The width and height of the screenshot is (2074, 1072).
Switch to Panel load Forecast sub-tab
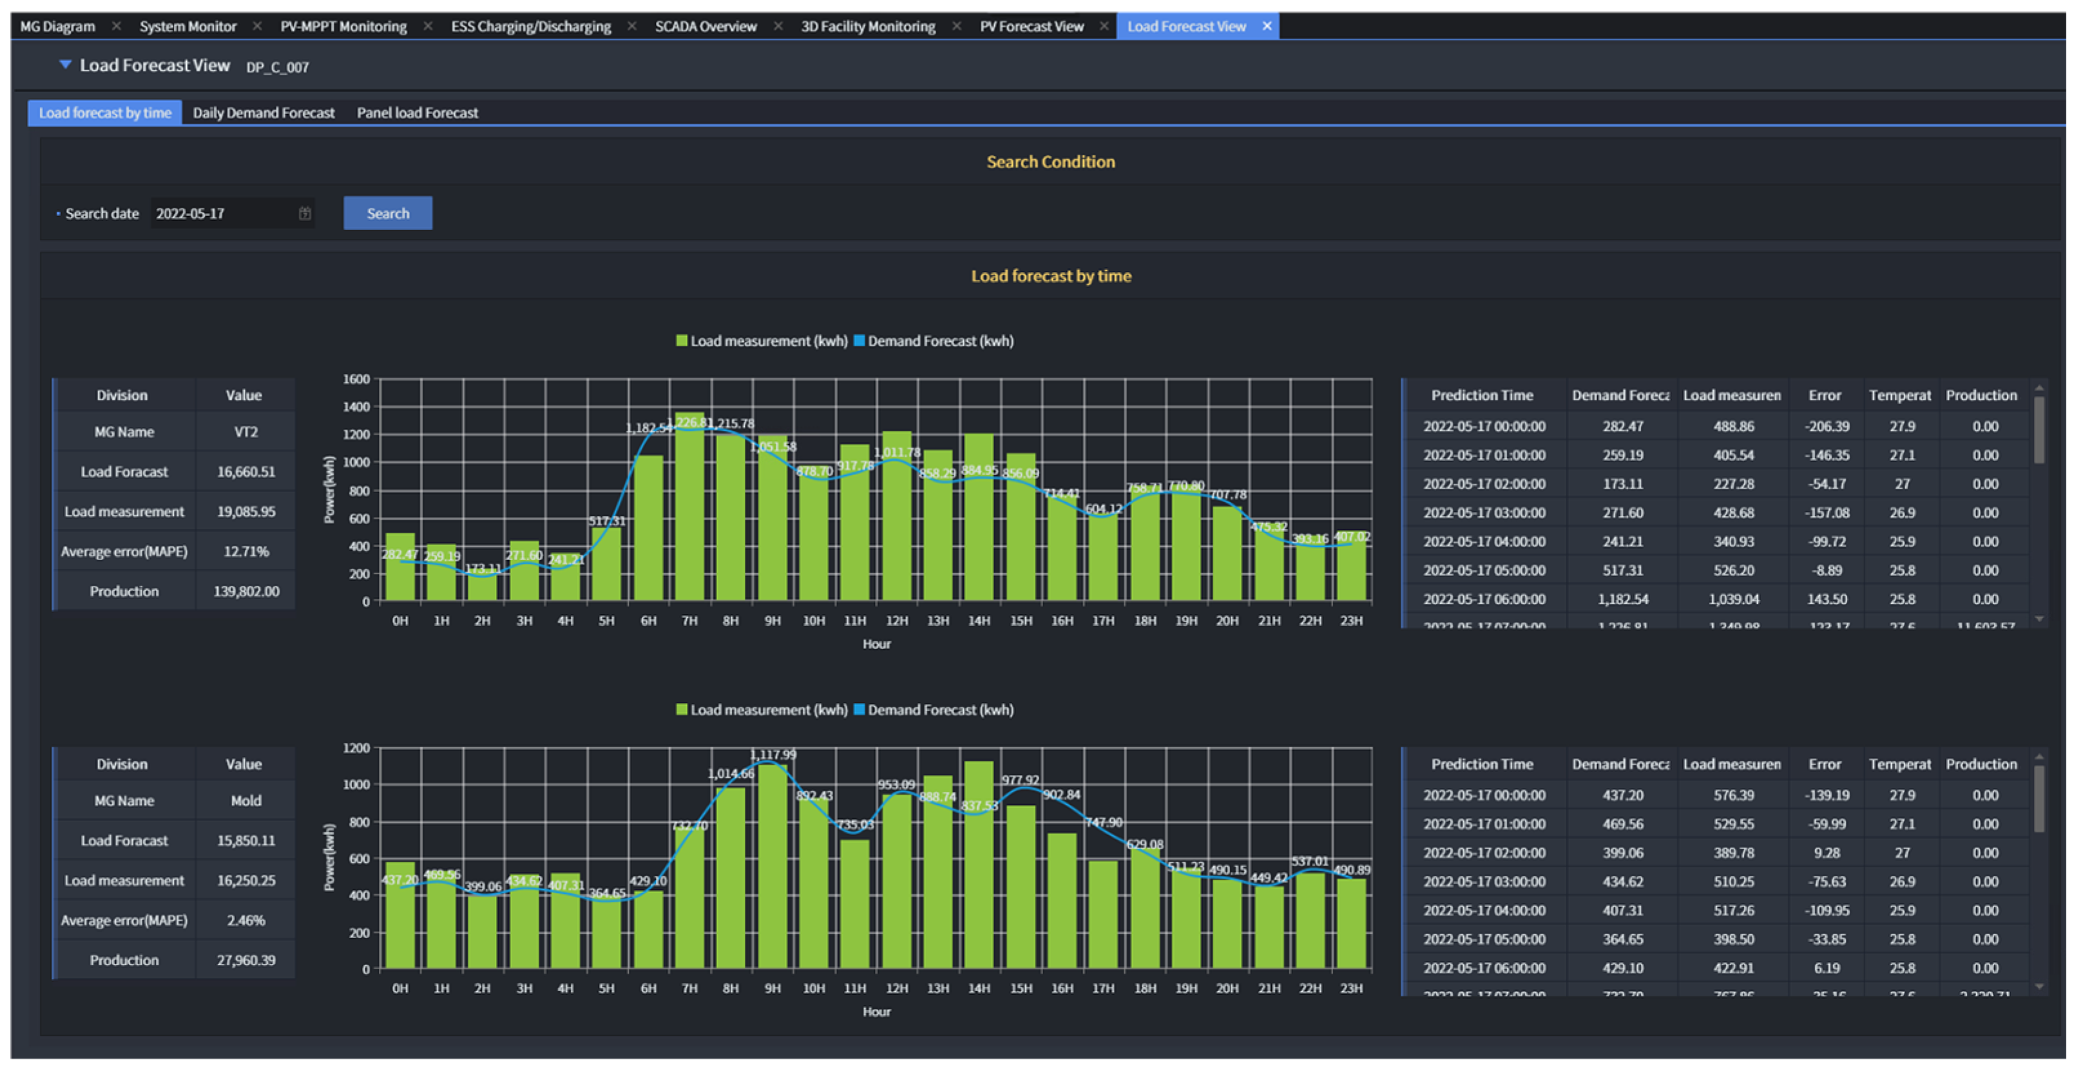pos(417,113)
